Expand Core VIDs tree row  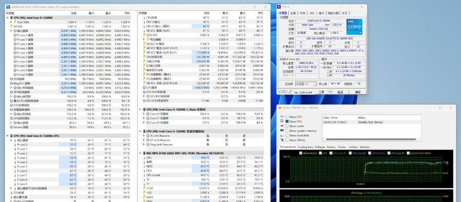(x=11, y=22)
